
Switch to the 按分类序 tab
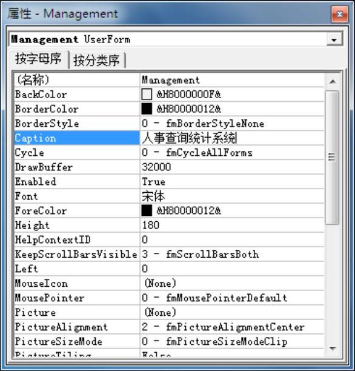[x=97, y=61]
